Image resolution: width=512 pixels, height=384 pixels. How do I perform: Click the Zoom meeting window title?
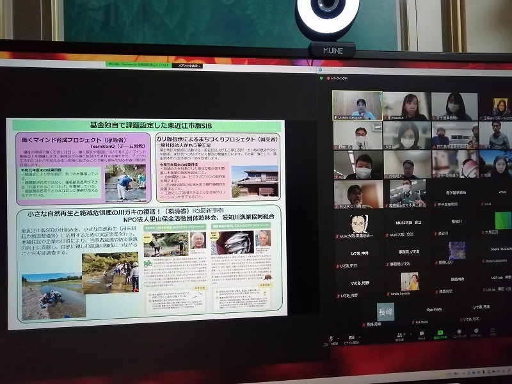(332, 70)
